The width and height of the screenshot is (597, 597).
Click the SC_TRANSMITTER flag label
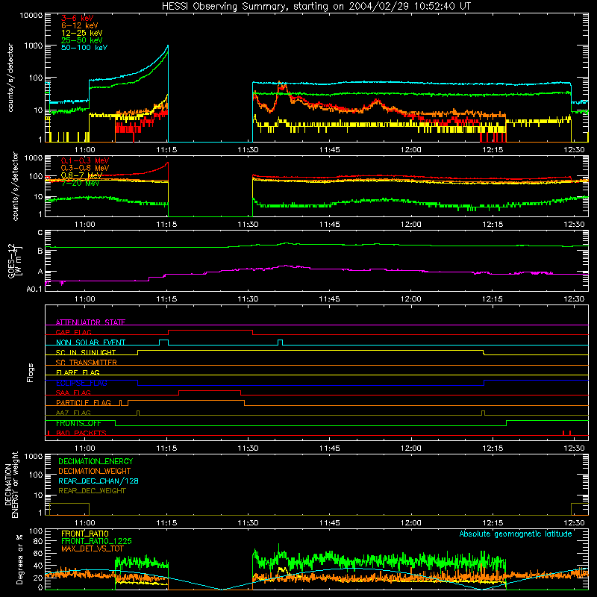(87, 363)
